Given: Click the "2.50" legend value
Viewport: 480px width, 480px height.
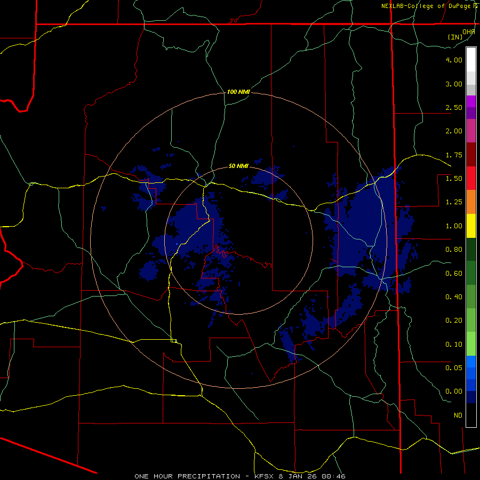Looking at the screenshot, I should (x=454, y=107).
